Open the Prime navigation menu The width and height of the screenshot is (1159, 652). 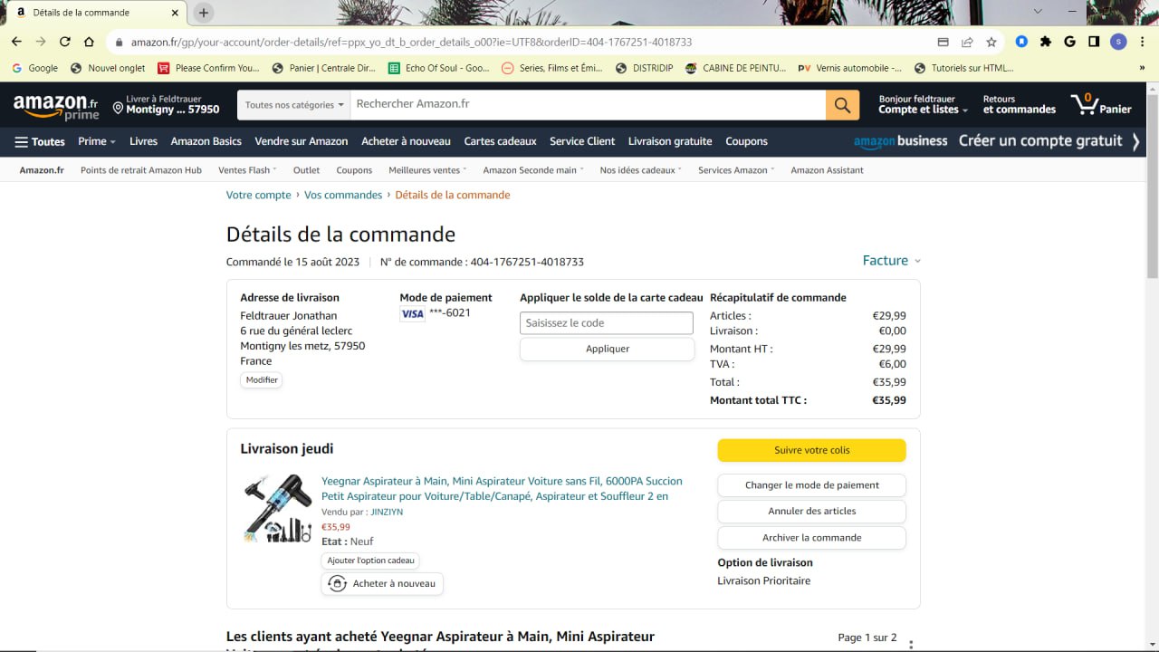[96, 141]
